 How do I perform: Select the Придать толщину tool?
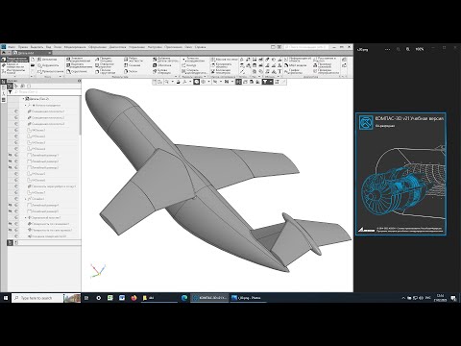pos(104,60)
